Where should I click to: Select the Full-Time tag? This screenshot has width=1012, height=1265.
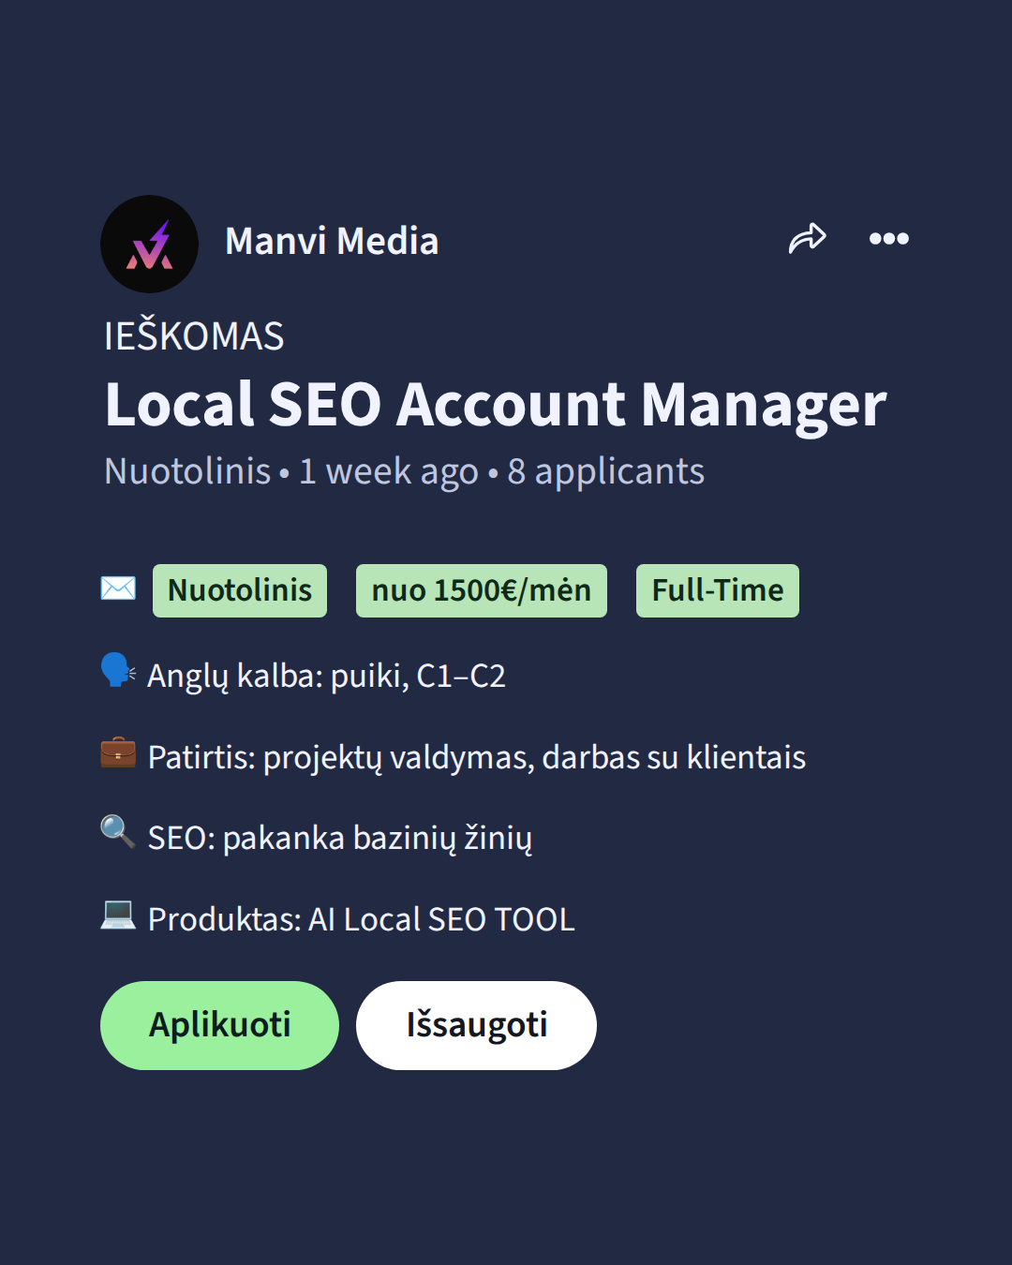[718, 590]
